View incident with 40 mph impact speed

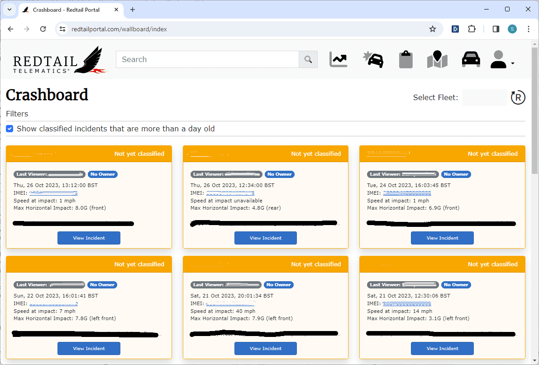coord(266,348)
